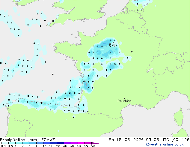
Task: Click the legend number 0.1
Action: [x=4, y=146]
